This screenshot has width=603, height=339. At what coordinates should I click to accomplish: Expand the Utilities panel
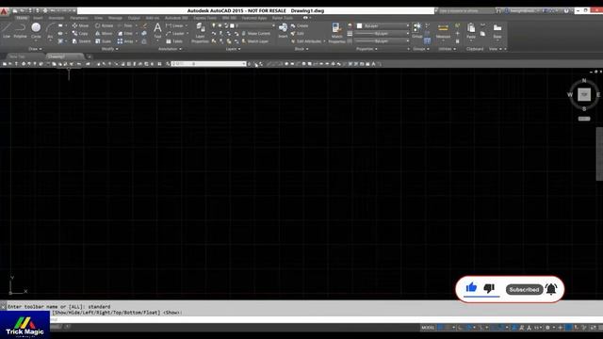tap(447, 49)
